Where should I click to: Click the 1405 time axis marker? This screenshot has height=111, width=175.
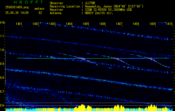tap(86, 24)
